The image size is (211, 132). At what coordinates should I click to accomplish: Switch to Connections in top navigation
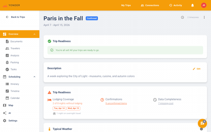click(x=150, y=5)
